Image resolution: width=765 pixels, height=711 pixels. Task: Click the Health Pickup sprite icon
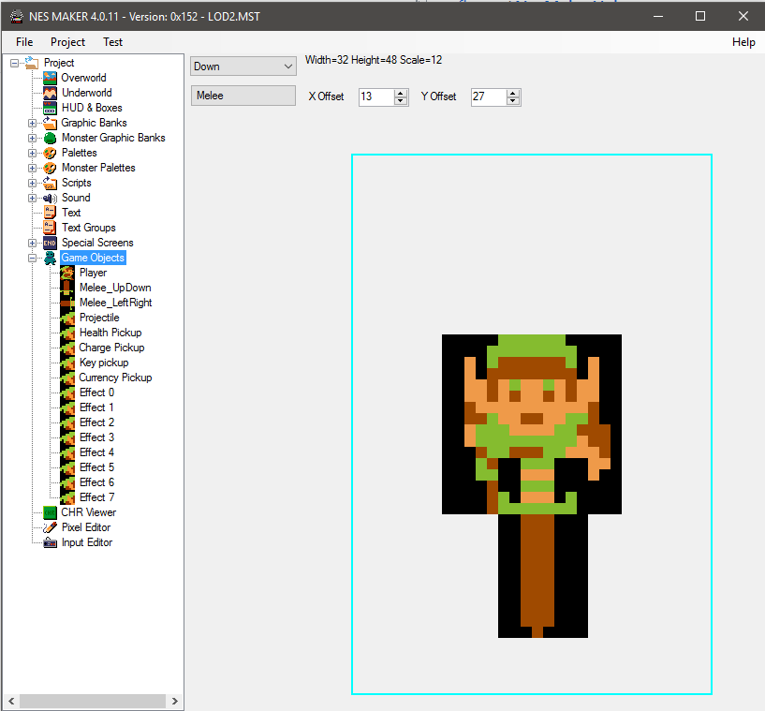67,333
